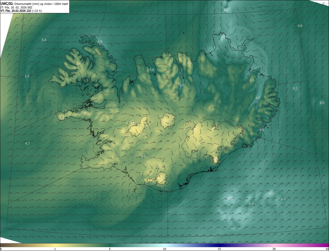Click the 5.6 value label beside the northern fjord
The height and width of the screenshot is (251, 329).
(152, 70)
